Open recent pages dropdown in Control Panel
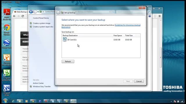This screenshot has height=104, width=186. [x=38, y=12]
